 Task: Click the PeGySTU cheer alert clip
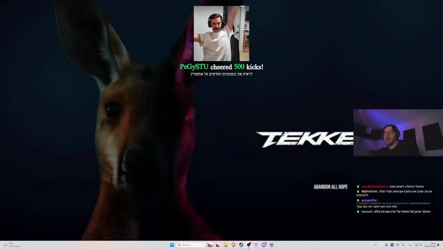[221, 34]
